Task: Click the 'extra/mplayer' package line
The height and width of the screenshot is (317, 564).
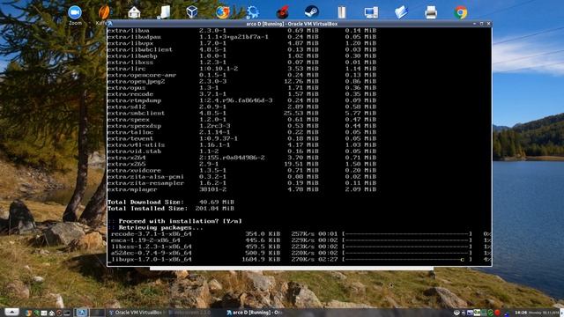Action: click(241, 189)
